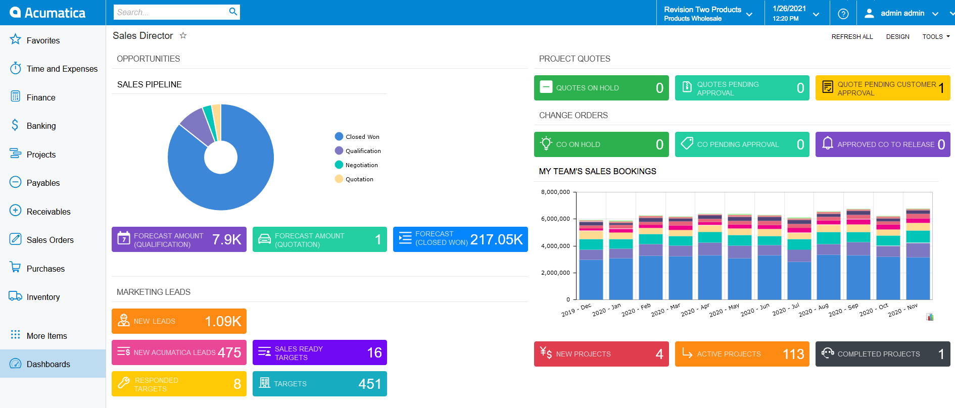Open Quote Pending Customer Approval tile
955x408 pixels.
(x=883, y=88)
